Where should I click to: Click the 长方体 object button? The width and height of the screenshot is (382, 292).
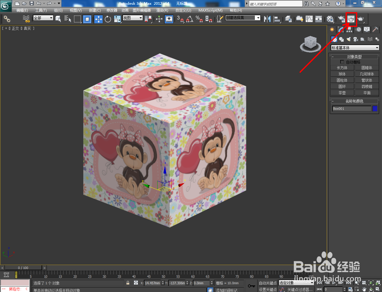(342, 68)
